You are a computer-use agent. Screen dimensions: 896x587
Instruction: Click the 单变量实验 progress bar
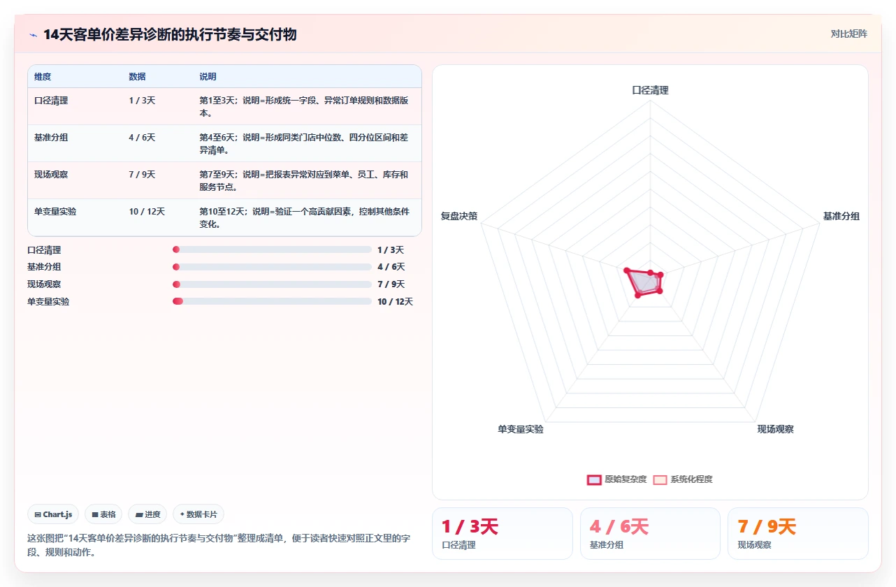272,301
